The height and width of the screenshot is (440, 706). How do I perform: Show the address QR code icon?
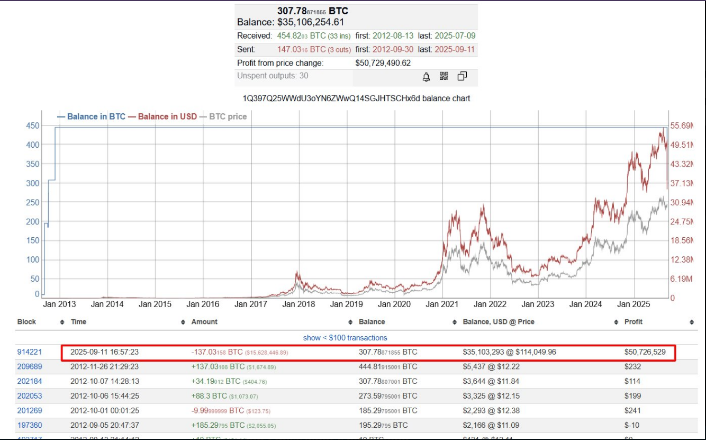(444, 76)
